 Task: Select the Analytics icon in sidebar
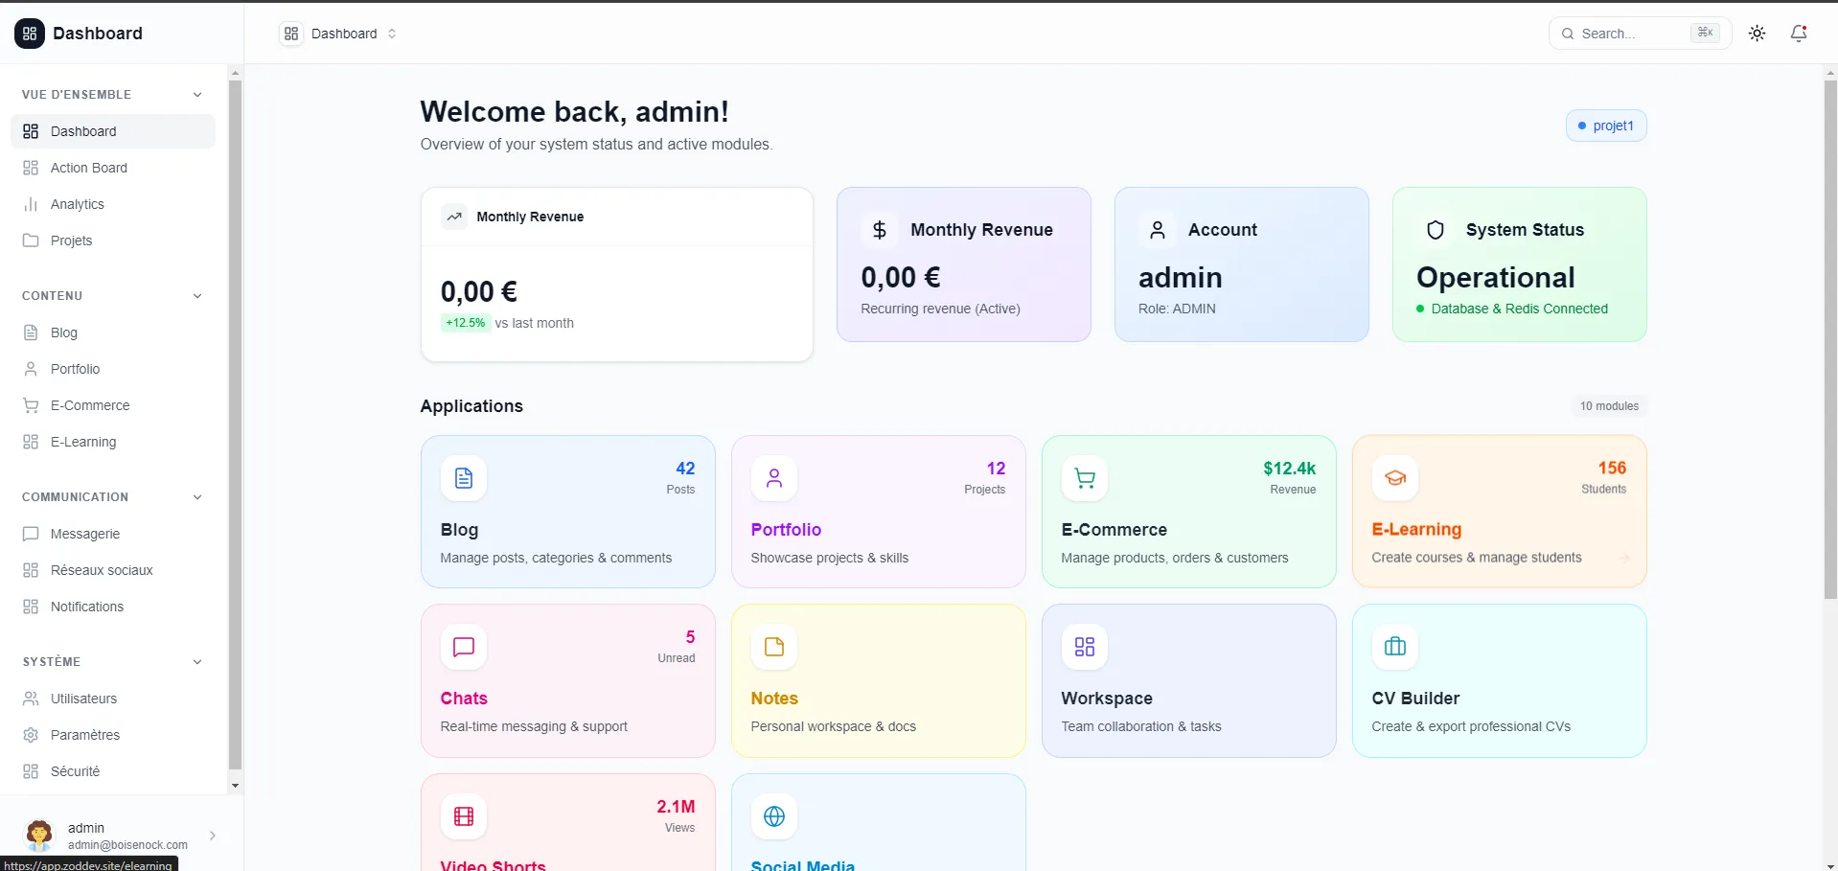click(x=32, y=204)
